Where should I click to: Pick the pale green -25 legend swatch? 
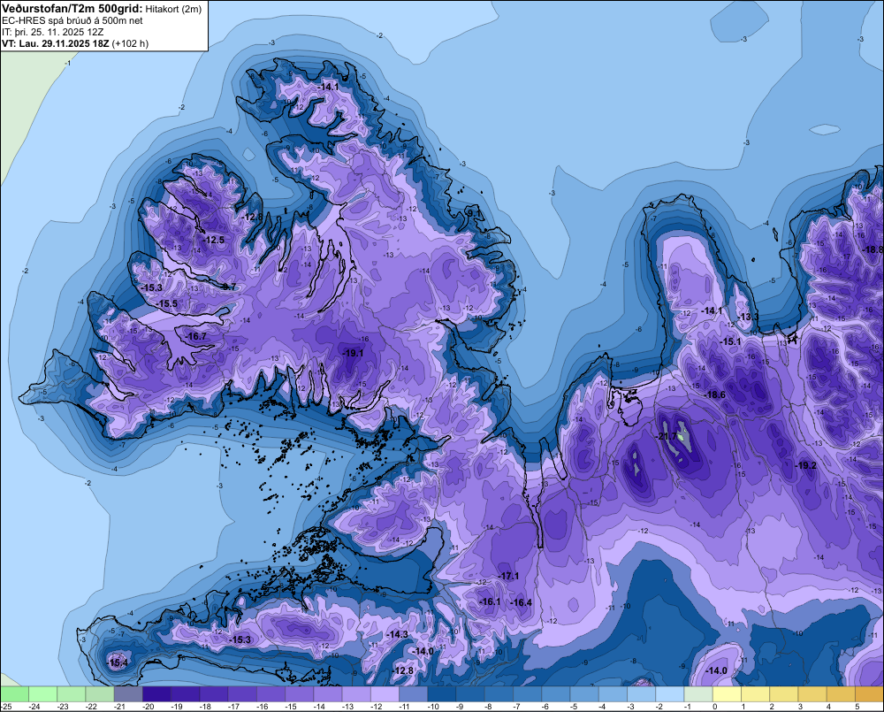click(x=14, y=694)
